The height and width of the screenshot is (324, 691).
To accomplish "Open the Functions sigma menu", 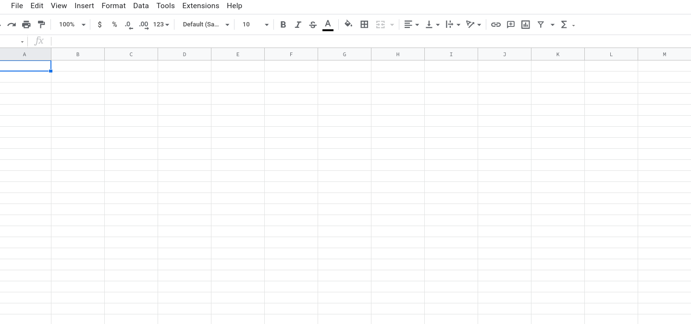I will pyautogui.click(x=568, y=24).
